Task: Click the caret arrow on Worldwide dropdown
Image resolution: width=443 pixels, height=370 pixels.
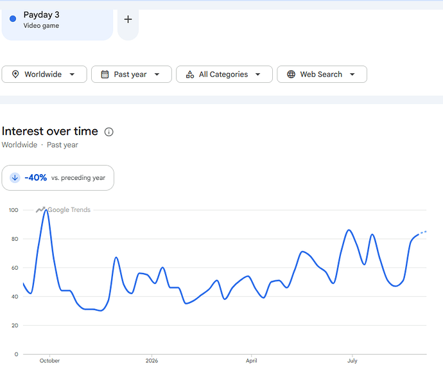Action: coord(72,75)
